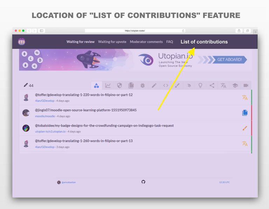
Task: Open the Waiting for upvote menu item
Action: click(x=112, y=42)
